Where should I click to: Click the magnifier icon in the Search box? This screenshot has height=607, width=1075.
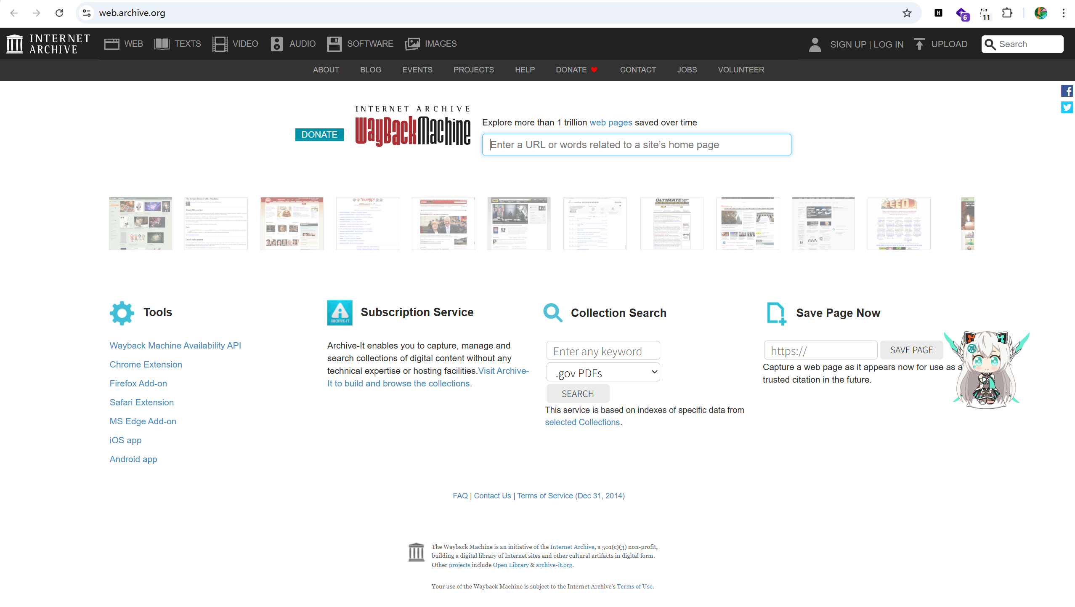click(x=990, y=44)
